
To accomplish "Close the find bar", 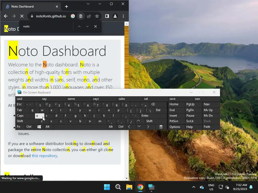I will coord(95,26).
